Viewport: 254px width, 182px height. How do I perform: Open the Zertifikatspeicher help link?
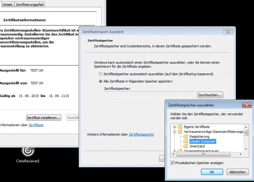[x=141, y=134]
